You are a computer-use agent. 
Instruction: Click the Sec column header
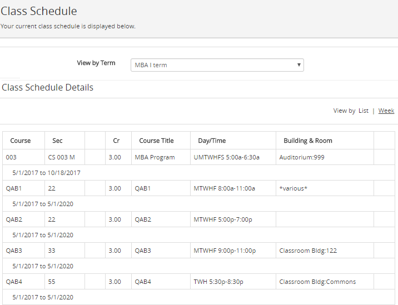57,141
